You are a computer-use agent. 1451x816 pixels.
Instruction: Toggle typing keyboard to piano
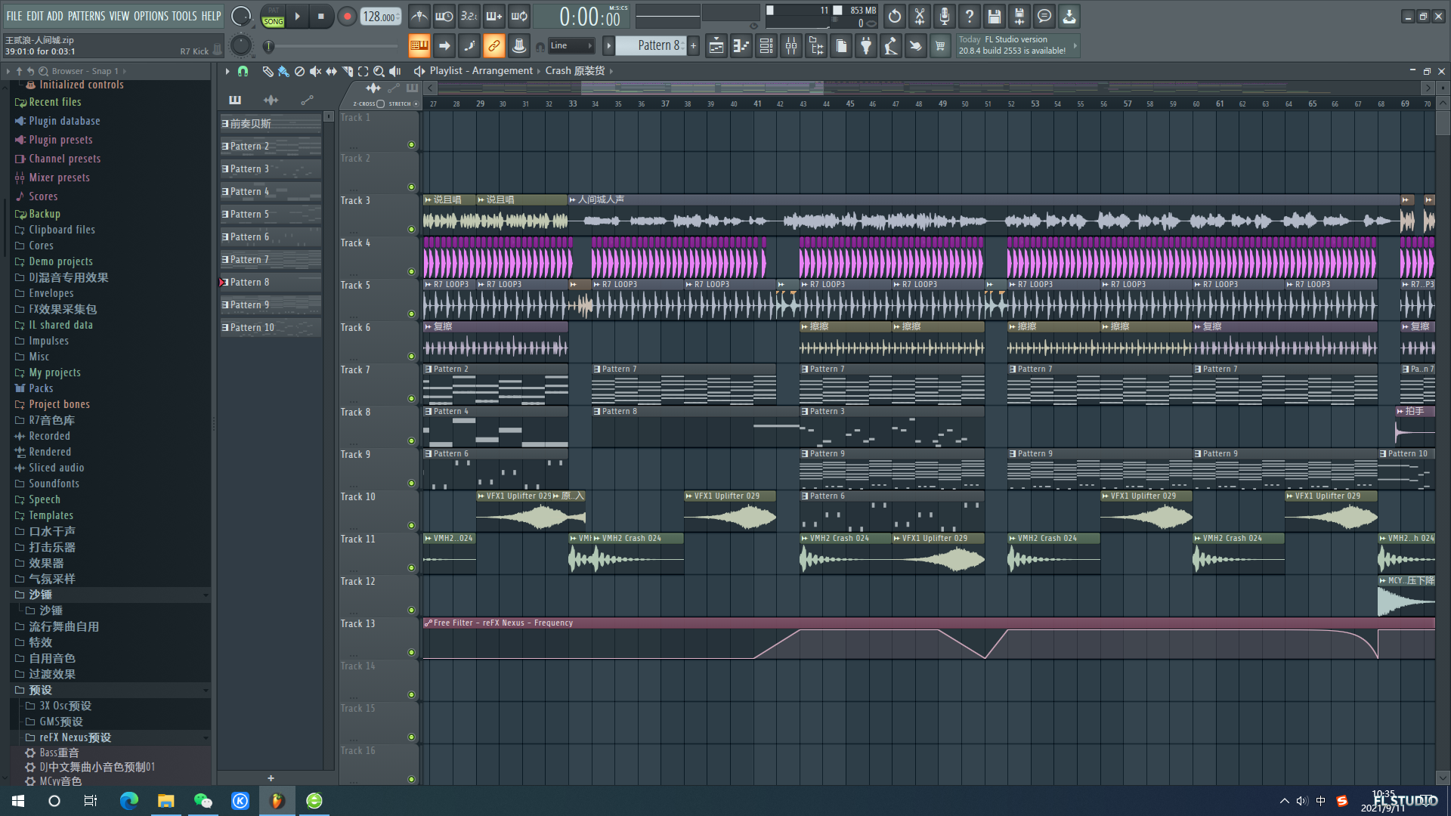[x=419, y=46]
